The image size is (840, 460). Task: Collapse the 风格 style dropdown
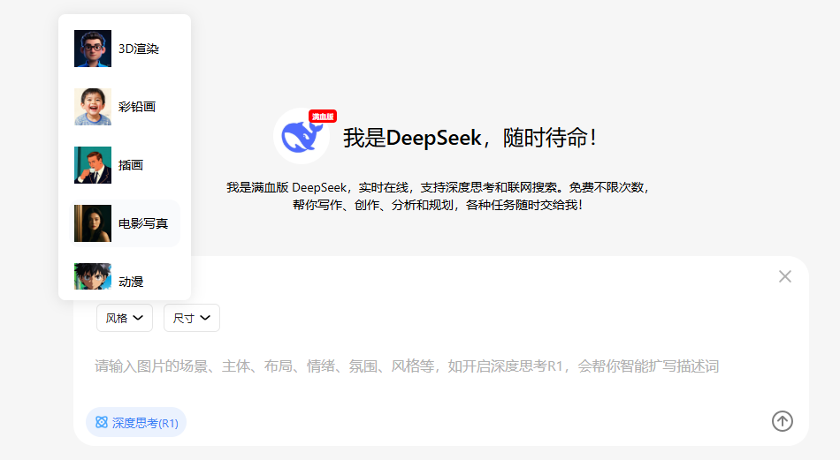click(125, 318)
